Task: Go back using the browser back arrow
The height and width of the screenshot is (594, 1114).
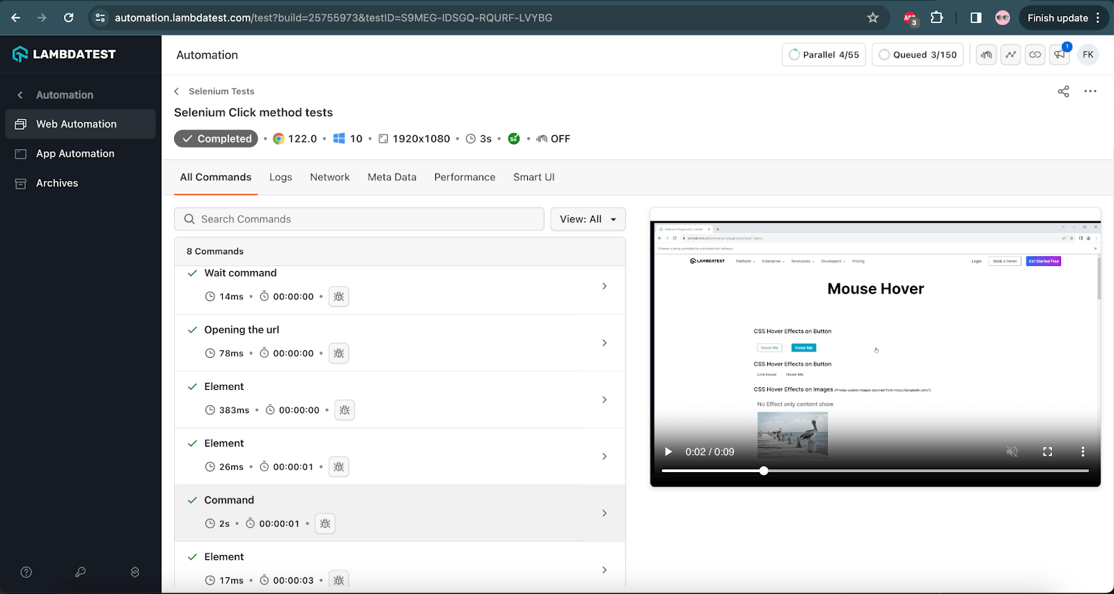Action: point(16,18)
